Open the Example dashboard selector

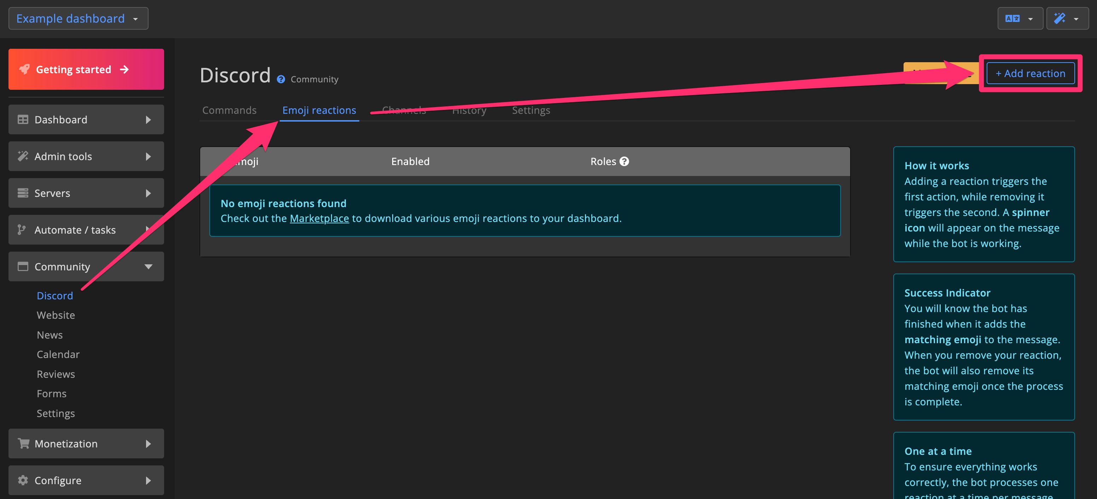click(x=78, y=18)
